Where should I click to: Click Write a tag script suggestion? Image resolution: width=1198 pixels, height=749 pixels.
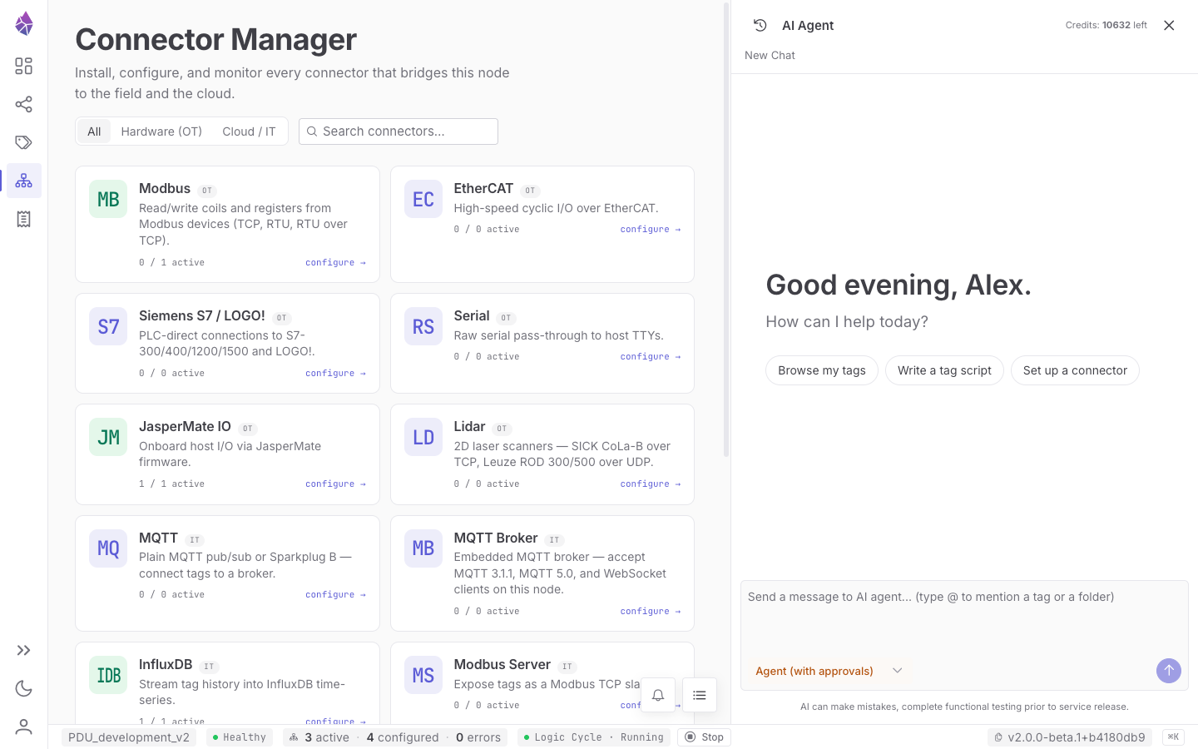pyautogui.click(x=944, y=370)
